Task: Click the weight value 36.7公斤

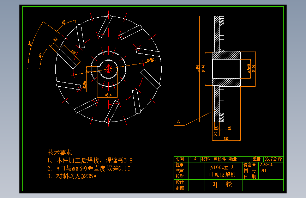Action: coord(273,159)
